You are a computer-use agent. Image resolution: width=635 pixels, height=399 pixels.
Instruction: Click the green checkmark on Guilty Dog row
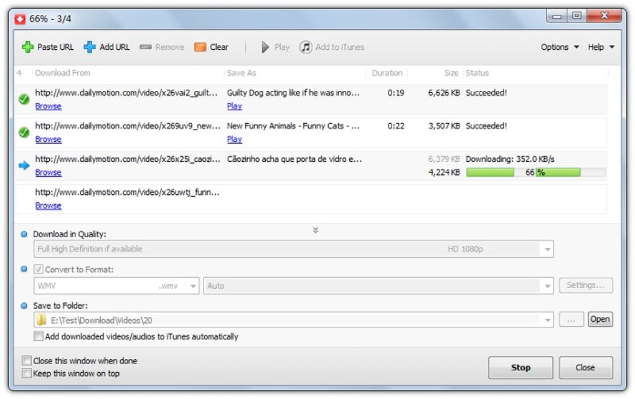pyautogui.click(x=24, y=99)
